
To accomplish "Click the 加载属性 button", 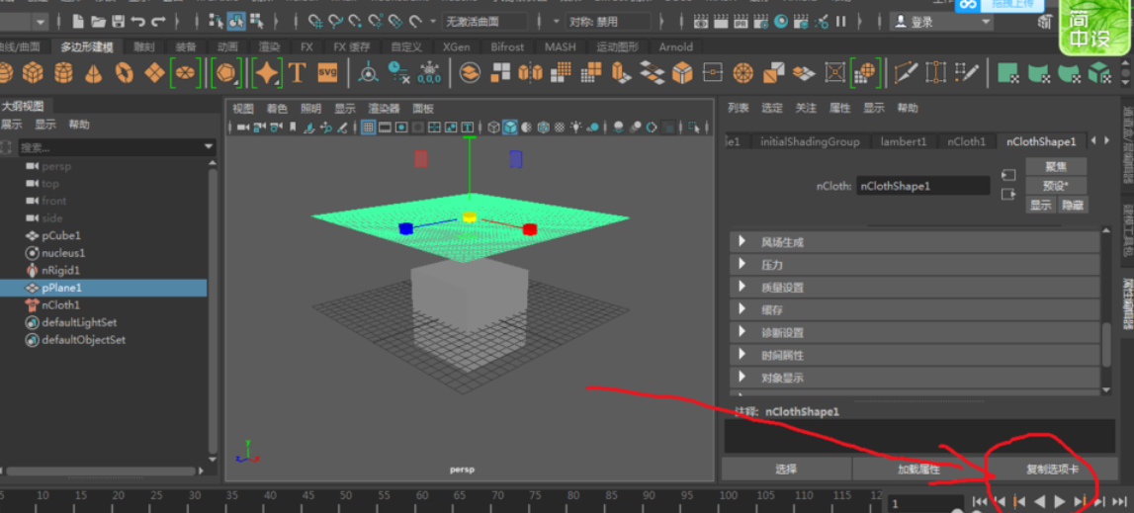I will point(918,469).
